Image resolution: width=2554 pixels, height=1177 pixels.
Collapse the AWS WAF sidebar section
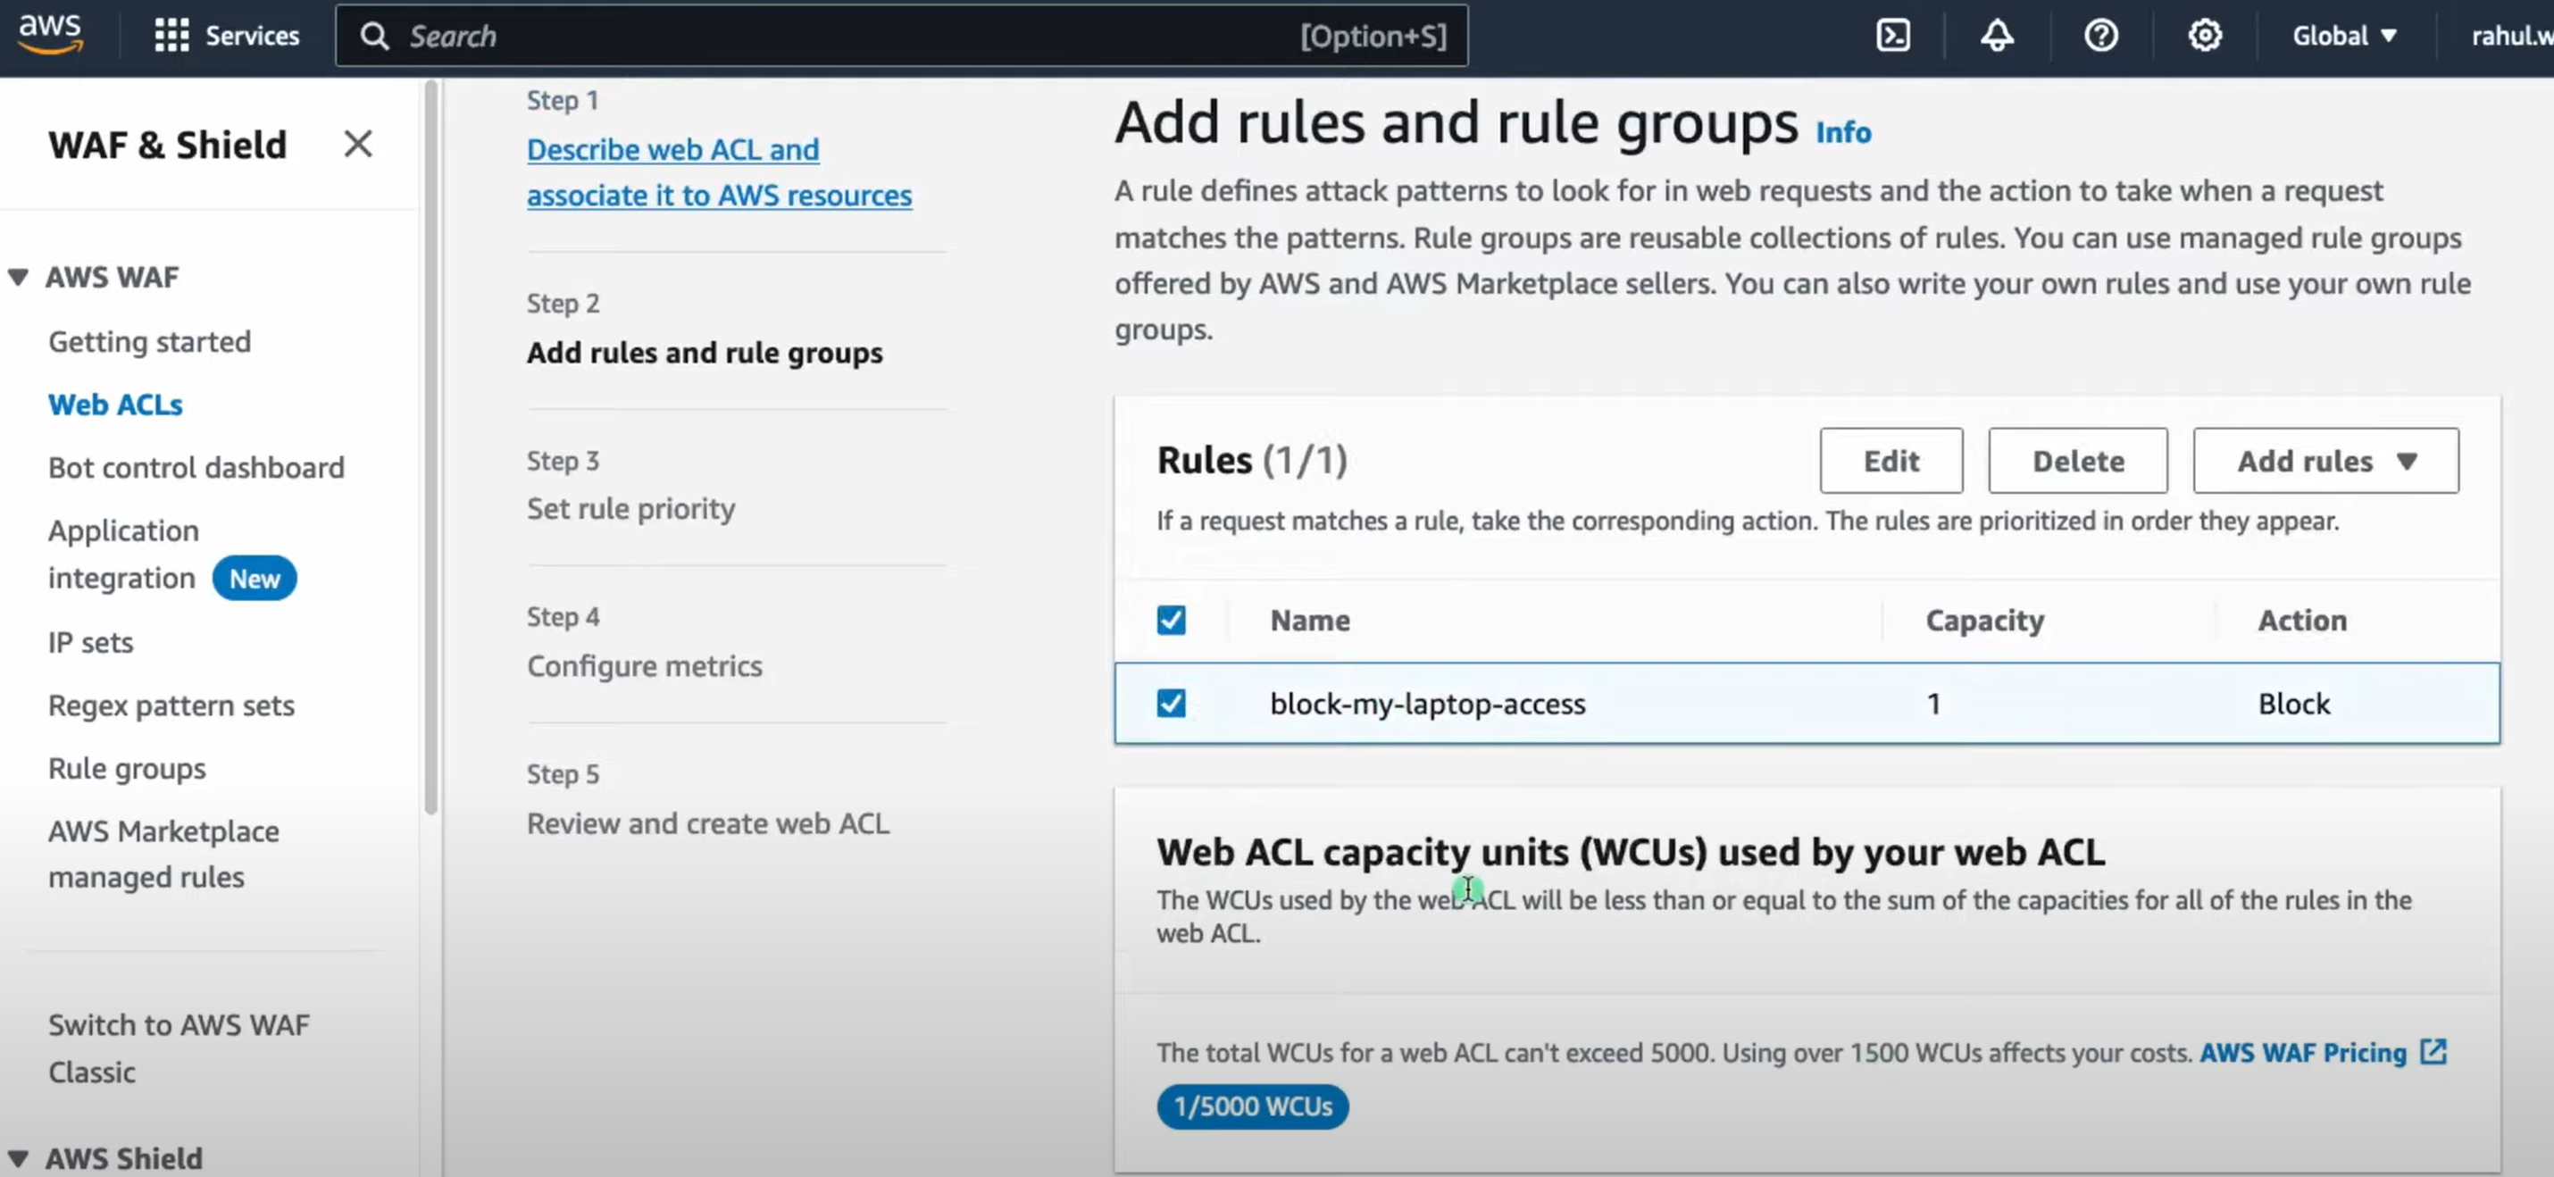(x=18, y=278)
